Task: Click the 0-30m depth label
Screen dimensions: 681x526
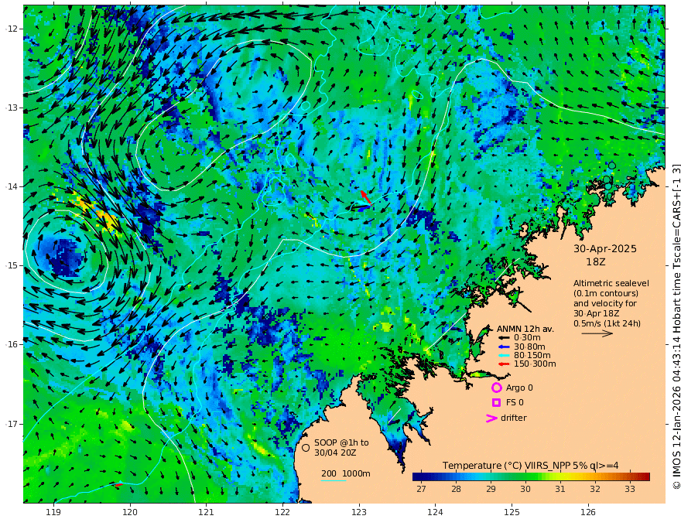Action: click(x=527, y=338)
